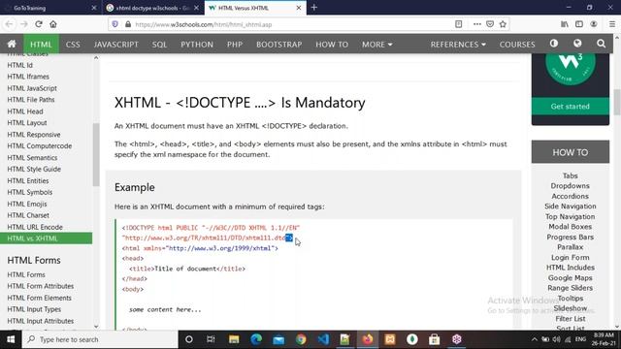The height and width of the screenshot is (349, 621).
Task: Open the Windows Start menu
Action: coord(11,339)
